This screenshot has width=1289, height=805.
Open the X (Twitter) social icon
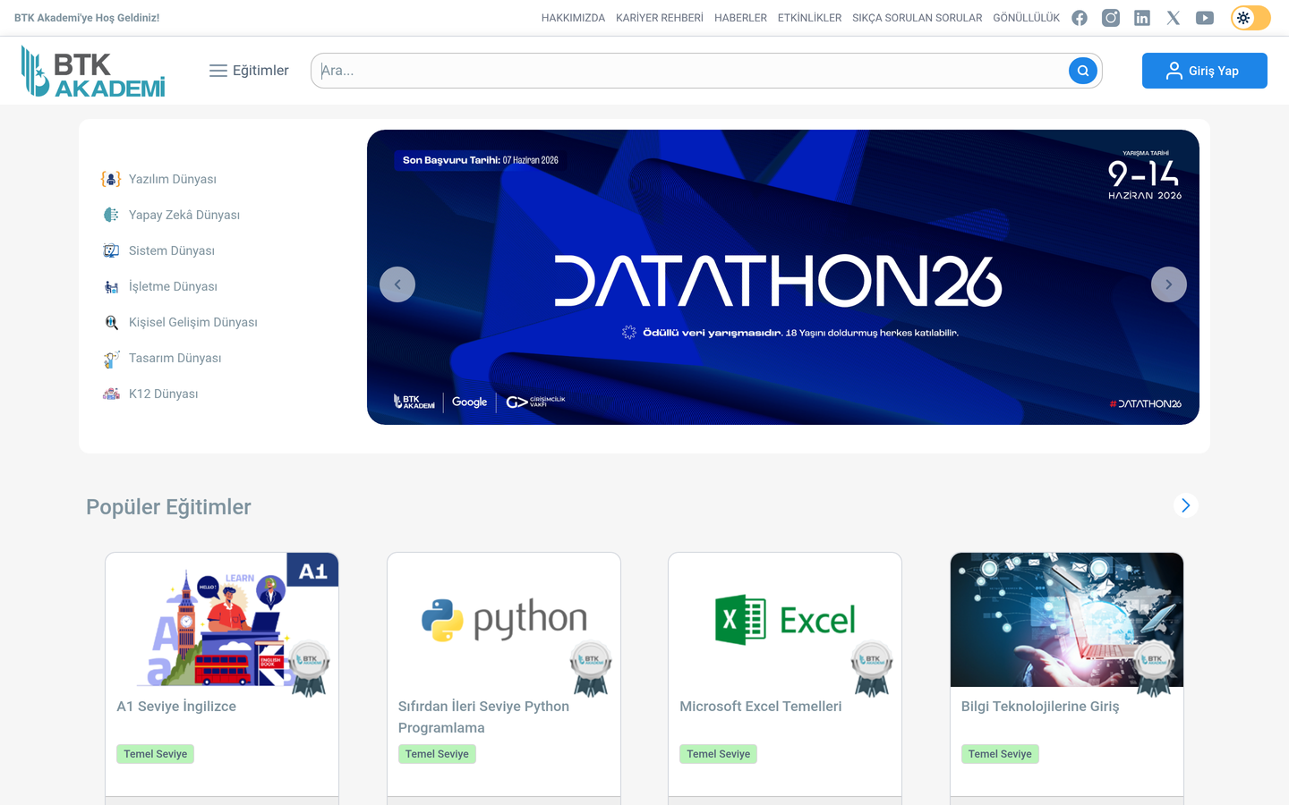coord(1174,18)
